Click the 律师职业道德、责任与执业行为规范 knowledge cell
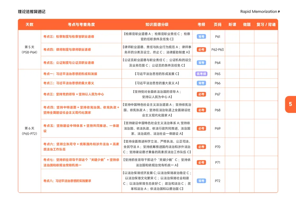 (157, 49)
